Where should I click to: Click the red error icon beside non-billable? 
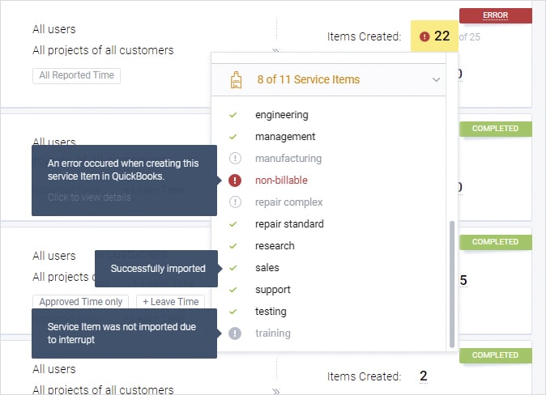coord(235,181)
